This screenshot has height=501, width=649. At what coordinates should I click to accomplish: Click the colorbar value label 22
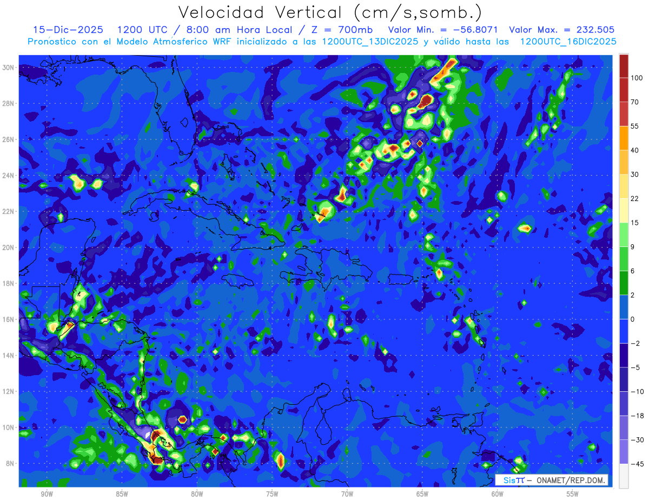[635, 198]
